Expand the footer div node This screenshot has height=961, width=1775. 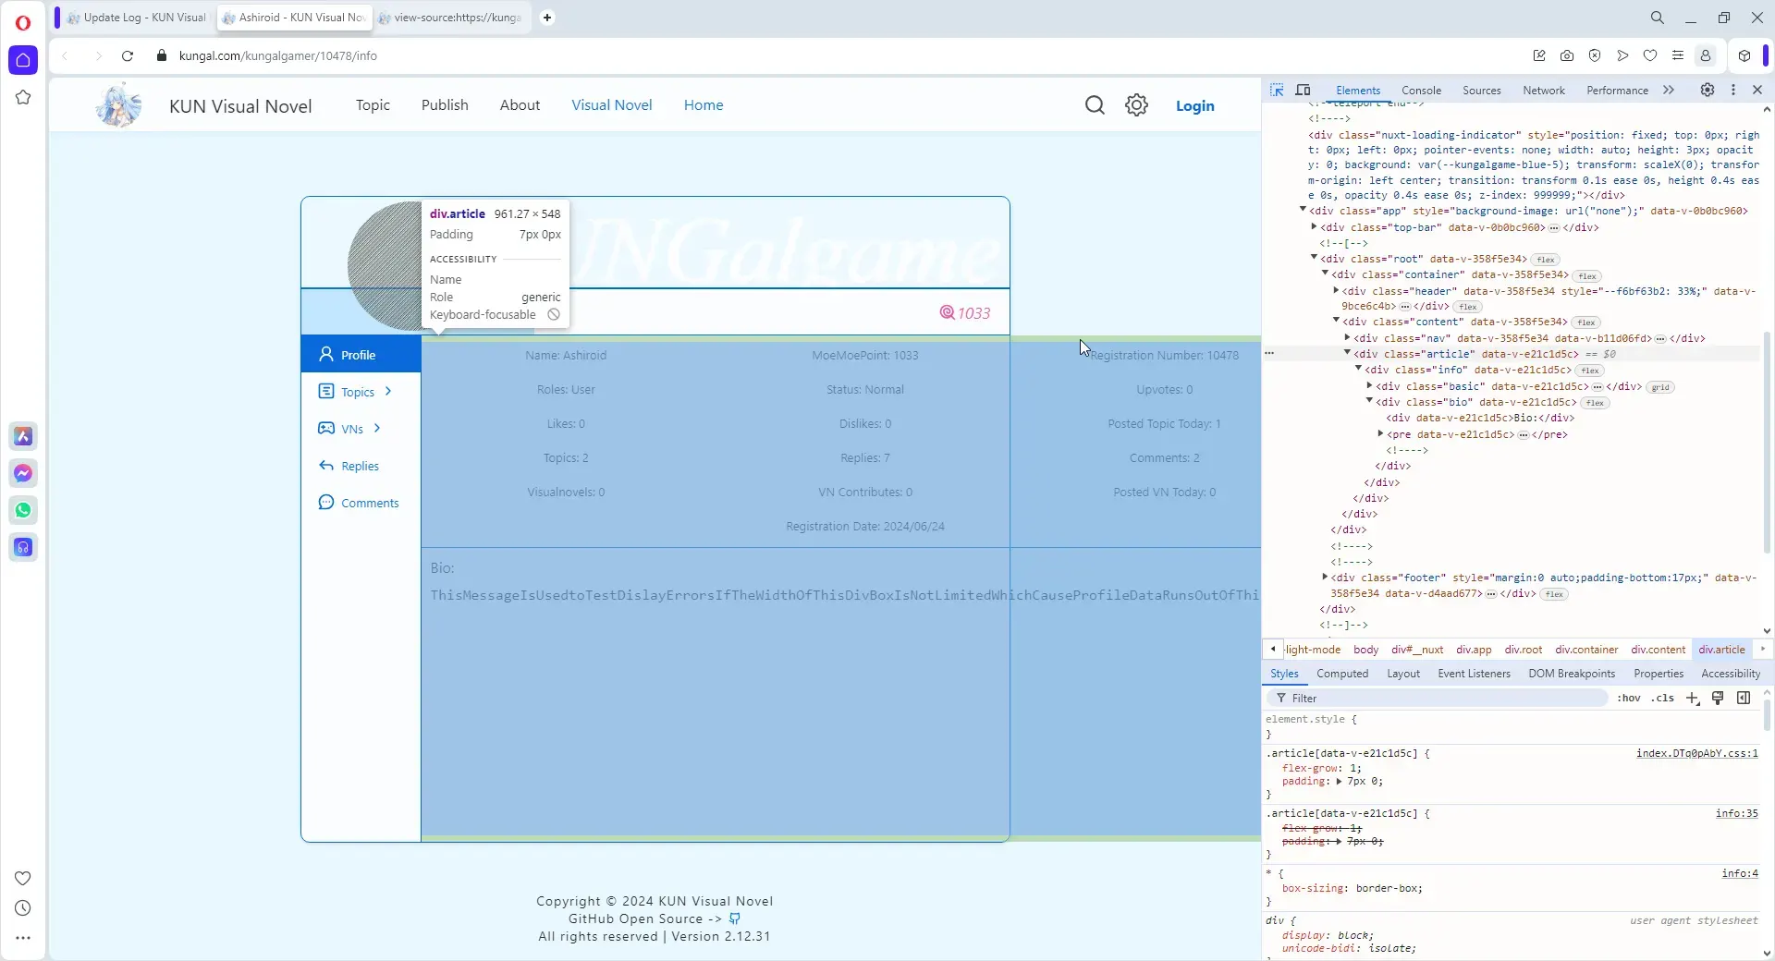click(x=1325, y=577)
